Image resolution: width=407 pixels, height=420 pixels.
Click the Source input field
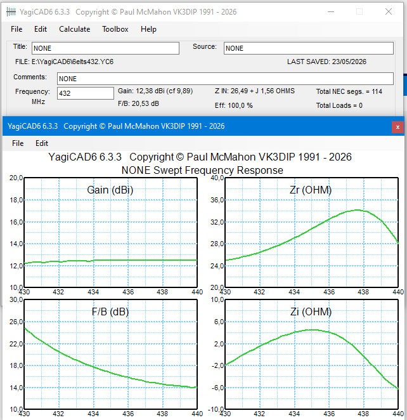[309, 48]
